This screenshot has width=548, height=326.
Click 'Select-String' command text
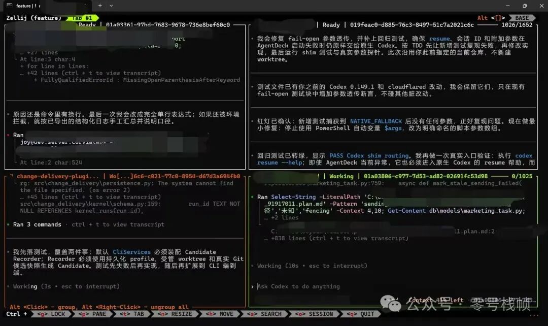(x=293, y=197)
